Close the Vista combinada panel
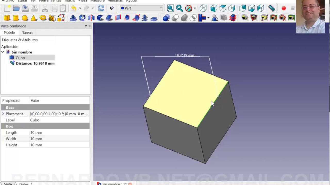330x185 pixels. 89,26
